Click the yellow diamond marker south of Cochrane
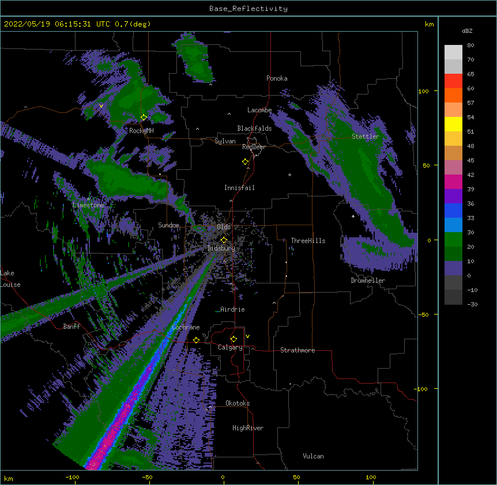Screen dimensions: 497x485 [196, 340]
